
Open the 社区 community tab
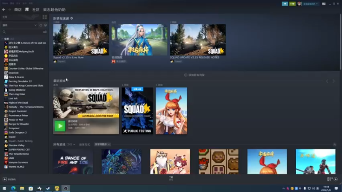36,9
